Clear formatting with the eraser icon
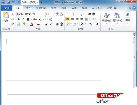Image resolution: width=137 pixels, height=105 pixels. [51, 19]
